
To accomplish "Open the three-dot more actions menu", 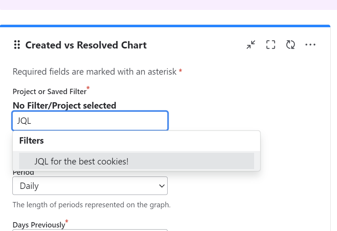I will pyautogui.click(x=310, y=45).
